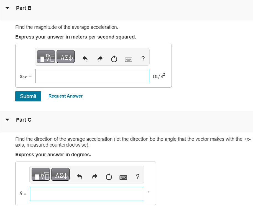The height and width of the screenshot is (207, 253).
Task: Open help question mark in Part B
Action: pos(143,59)
